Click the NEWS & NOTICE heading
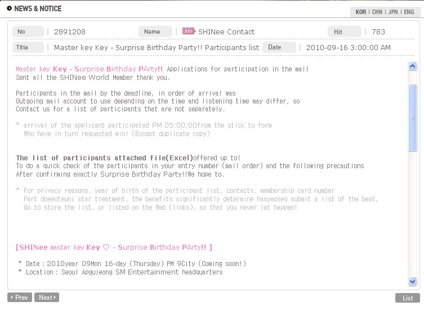Viewport: 424px width, 315px height. point(38,8)
